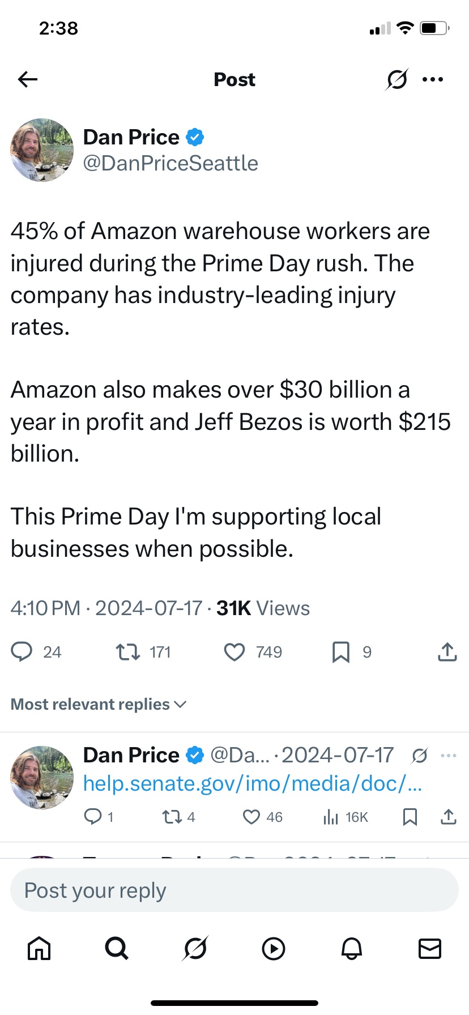469x1015 pixels.
Task: Repost the post with 171 reposts
Action: point(128,652)
